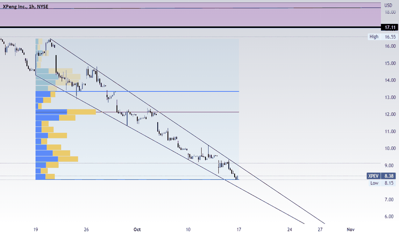Click the 9.00 price axis tick

pos(389,165)
